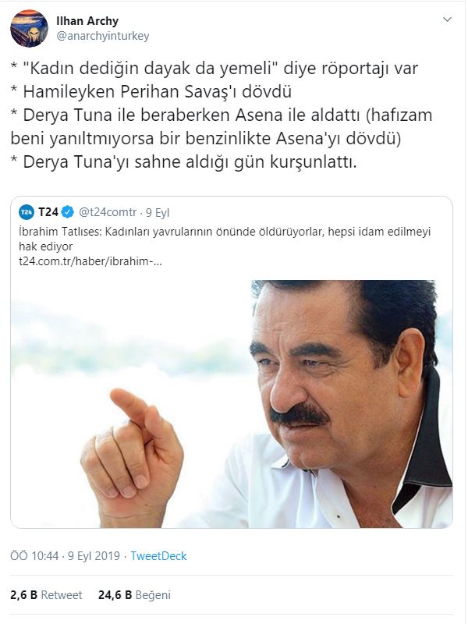
Task: Open the TweetDeck source link
Action: 159,555
